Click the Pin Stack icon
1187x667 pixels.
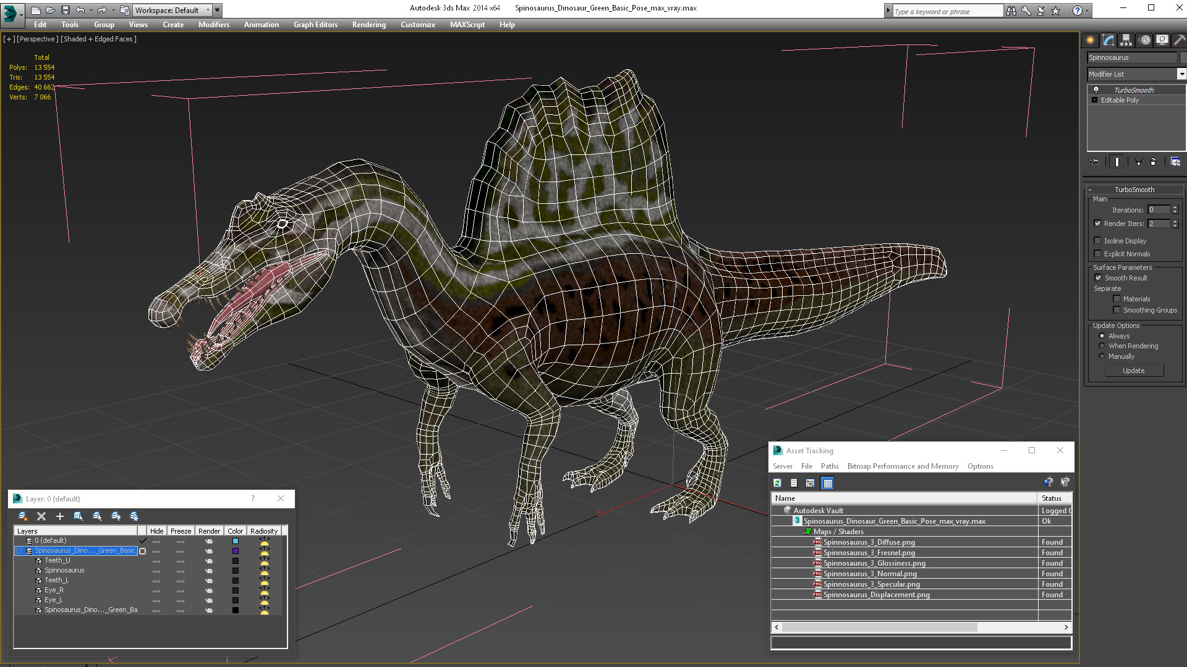tap(1095, 162)
